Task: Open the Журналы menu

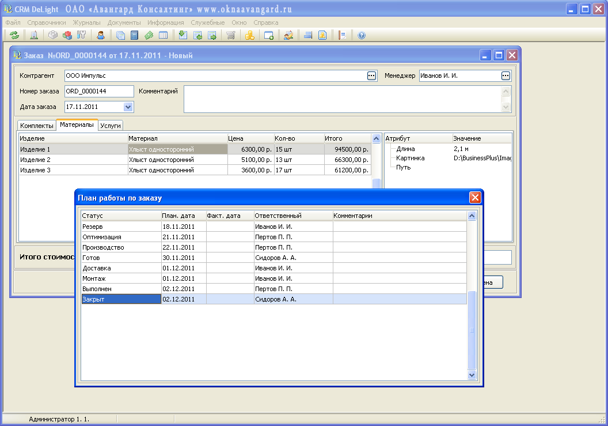Action: click(x=86, y=22)
